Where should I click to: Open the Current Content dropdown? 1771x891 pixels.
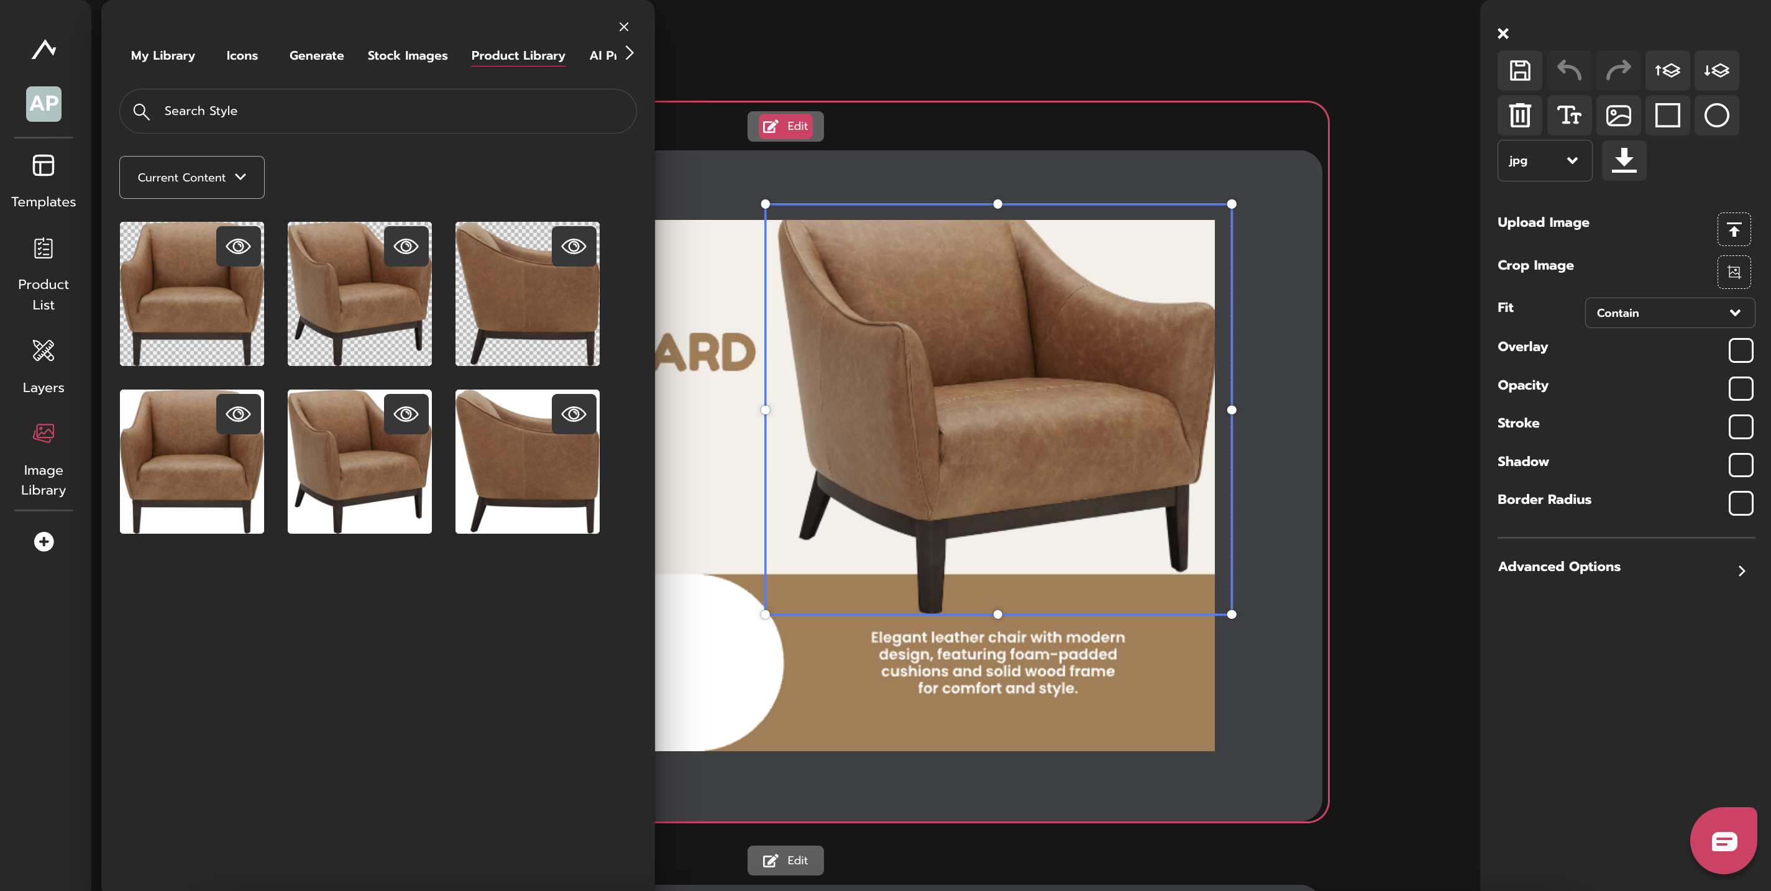point(192,177)
